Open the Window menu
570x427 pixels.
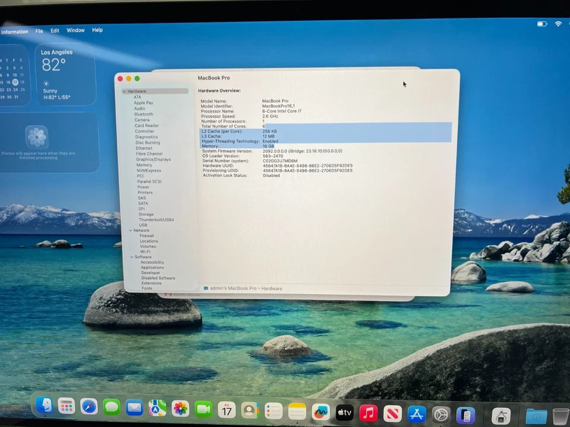pos(75,30)
